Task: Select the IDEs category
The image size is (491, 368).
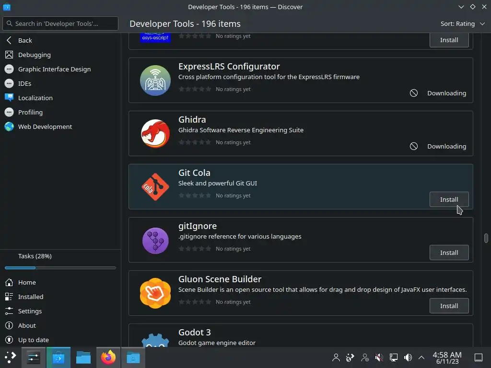Action: point(60,83)
